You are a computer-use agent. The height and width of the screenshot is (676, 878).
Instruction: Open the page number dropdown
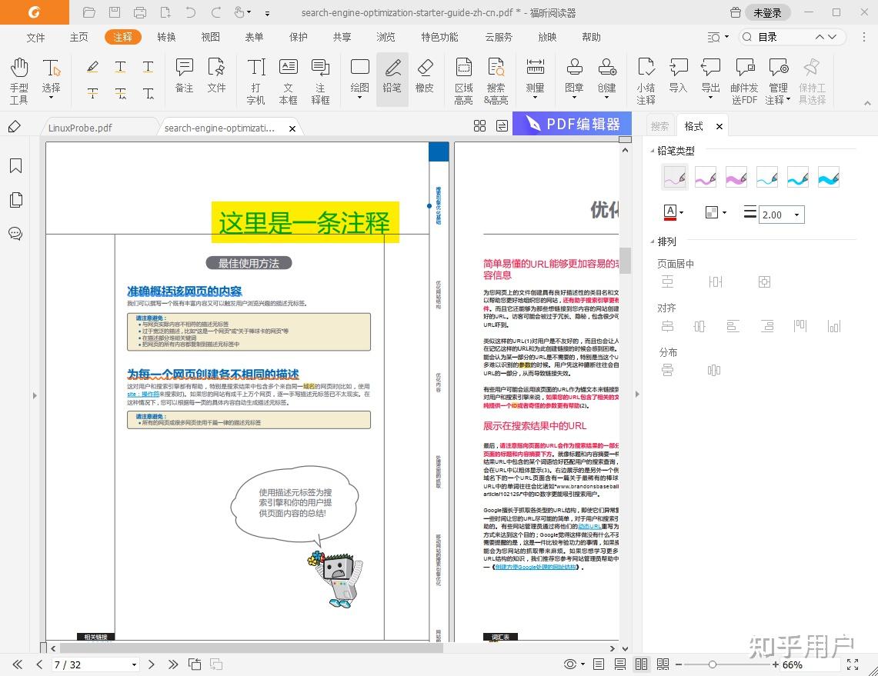[x=135, y=664]
